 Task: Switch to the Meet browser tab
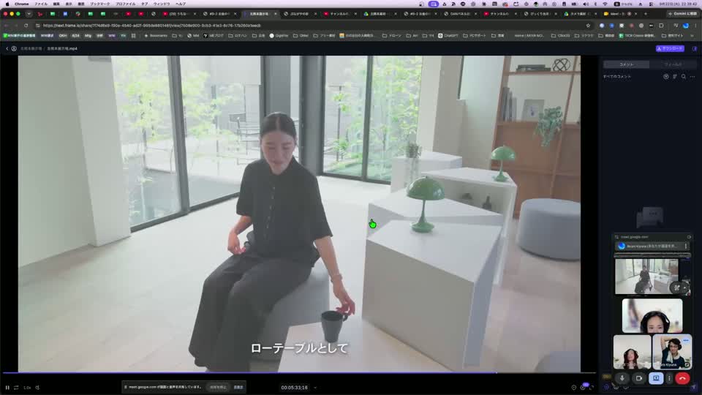[x=620, y=14]
